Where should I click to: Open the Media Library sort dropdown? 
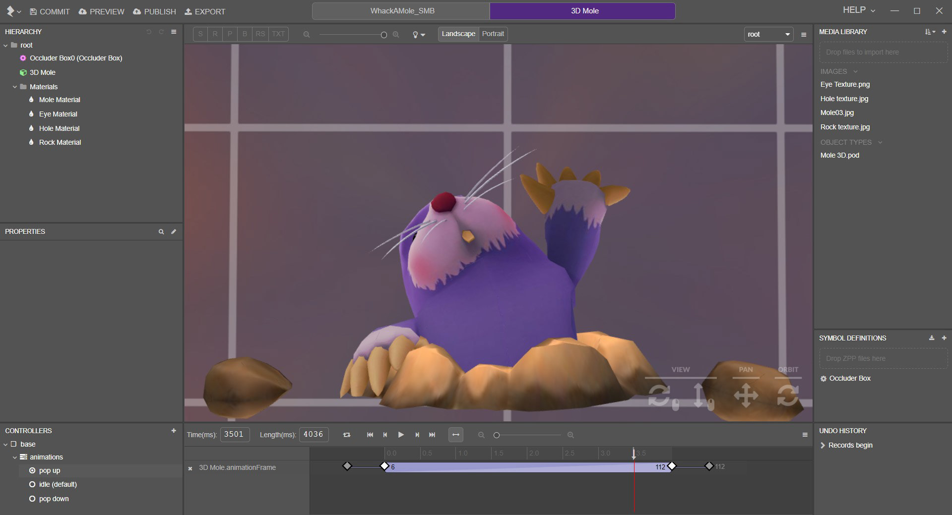[x=930, y=32]
